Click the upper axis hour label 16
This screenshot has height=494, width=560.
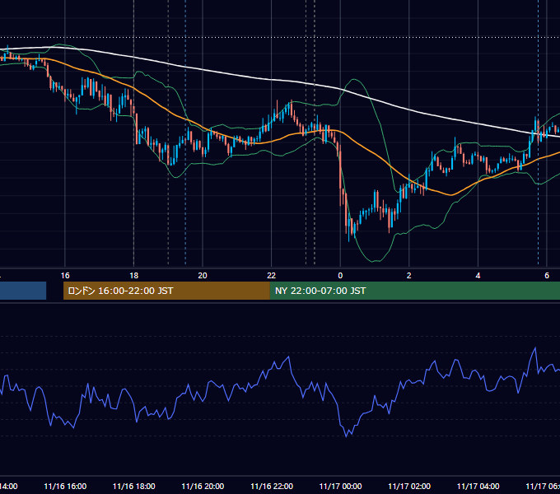click(x=65, y=276)
